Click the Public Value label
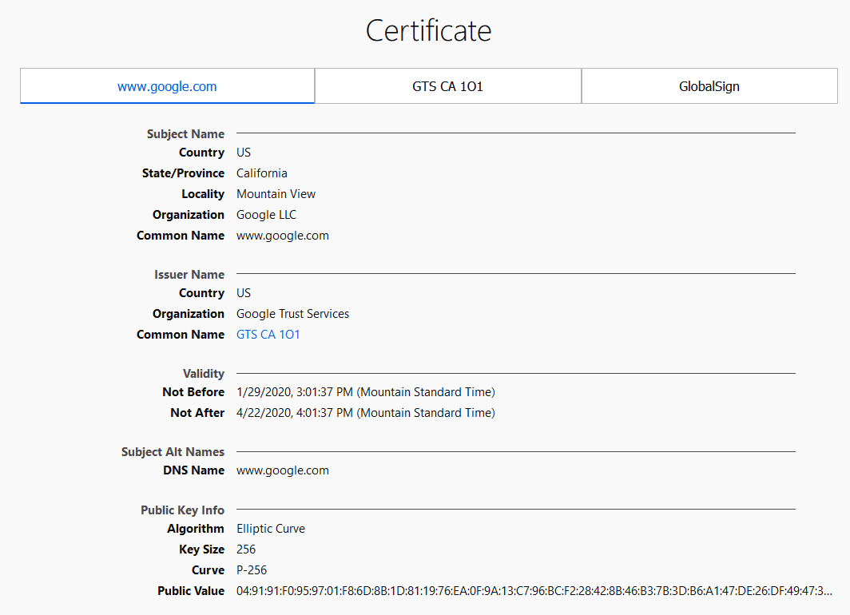This screenshot has height=615, width=850. tap(191, 591)
